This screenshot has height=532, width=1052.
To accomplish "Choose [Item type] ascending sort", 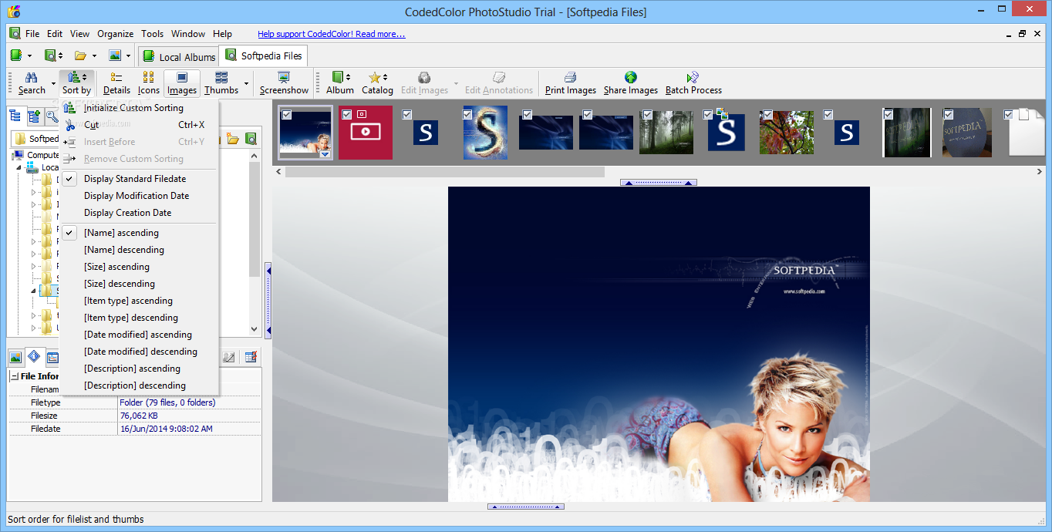I will (x=140, y=301).
